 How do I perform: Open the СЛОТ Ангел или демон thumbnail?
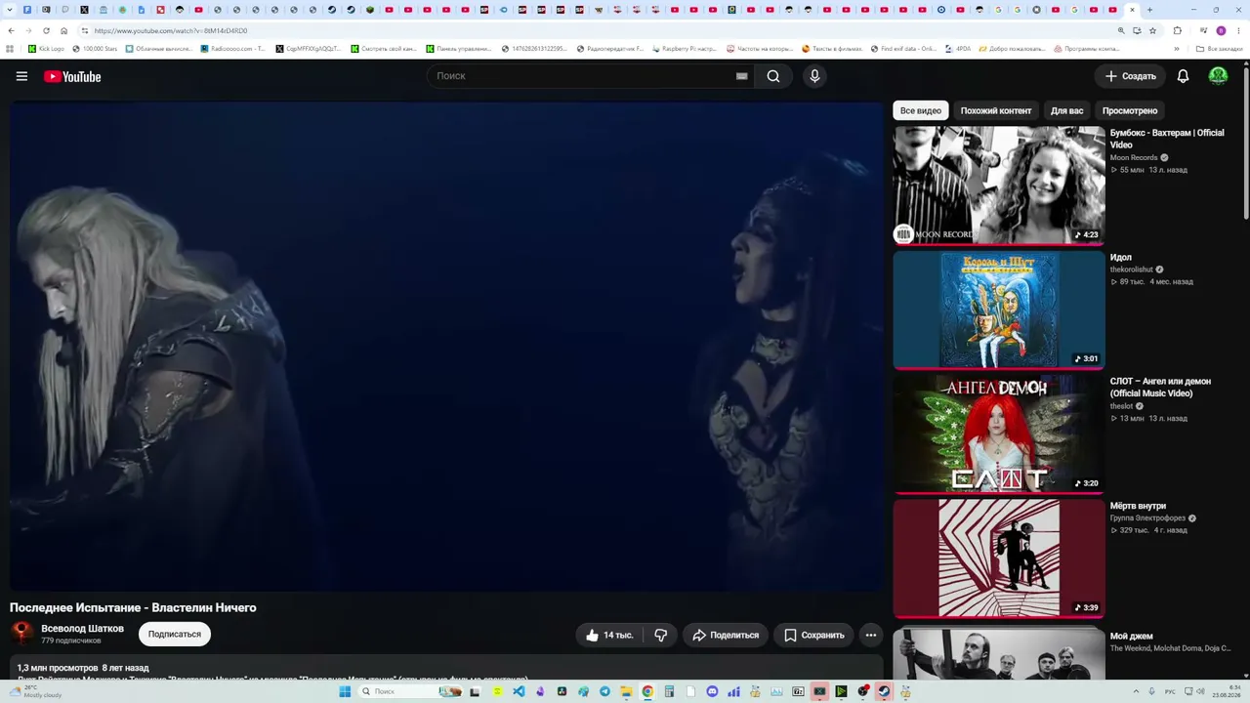click(x=999, y=434)
